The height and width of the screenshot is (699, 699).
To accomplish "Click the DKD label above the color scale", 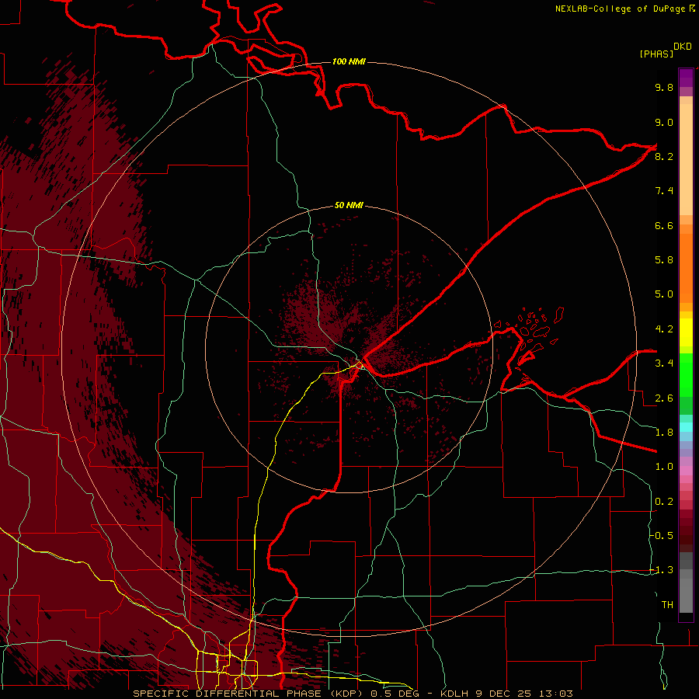I will [683, 47].
